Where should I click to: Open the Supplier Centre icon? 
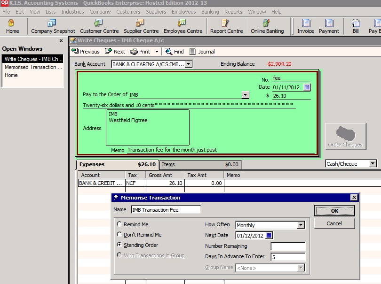(141, 26)
